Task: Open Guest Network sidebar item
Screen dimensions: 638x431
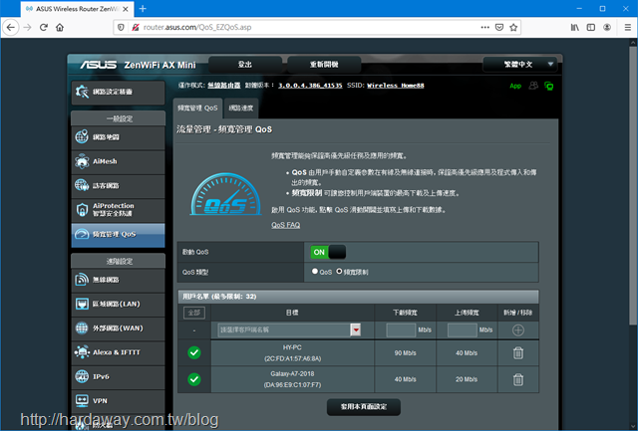Action: 118,186
